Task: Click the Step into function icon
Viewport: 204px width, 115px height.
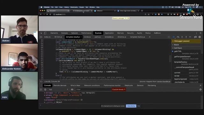Action: point(182,37)
